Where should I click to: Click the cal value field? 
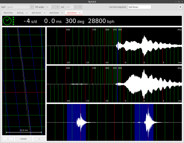[70, 7]
